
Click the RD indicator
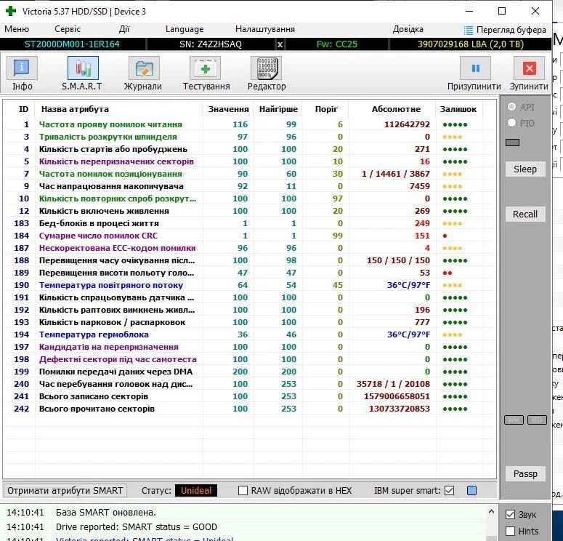tap(537, 420)
